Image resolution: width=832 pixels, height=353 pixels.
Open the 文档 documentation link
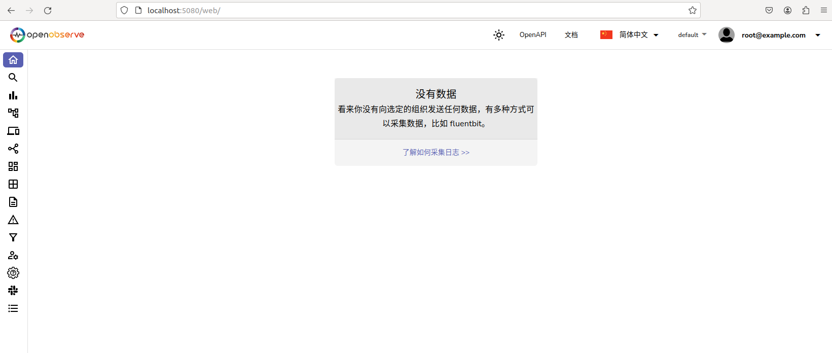click(x=571, y=35)
